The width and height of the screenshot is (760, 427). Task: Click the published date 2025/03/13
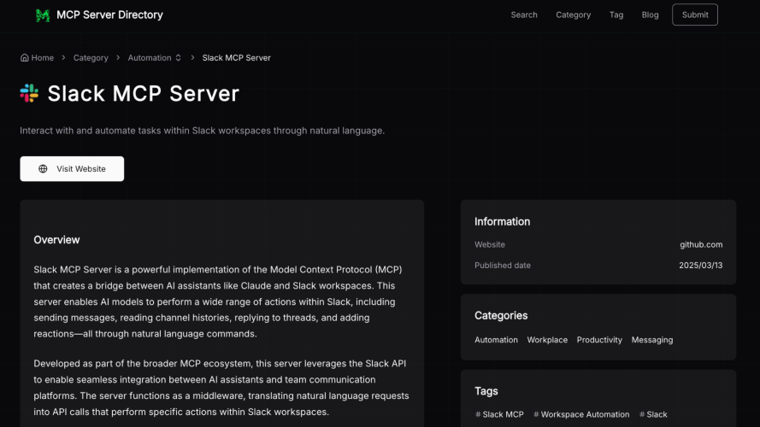tap(700, 266)
